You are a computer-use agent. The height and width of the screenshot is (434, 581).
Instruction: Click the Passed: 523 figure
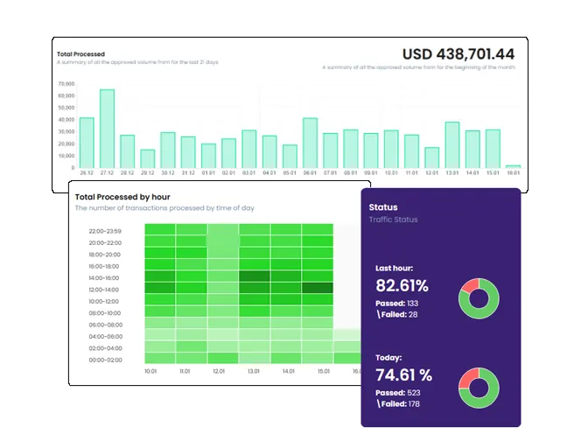click(398, 393)
